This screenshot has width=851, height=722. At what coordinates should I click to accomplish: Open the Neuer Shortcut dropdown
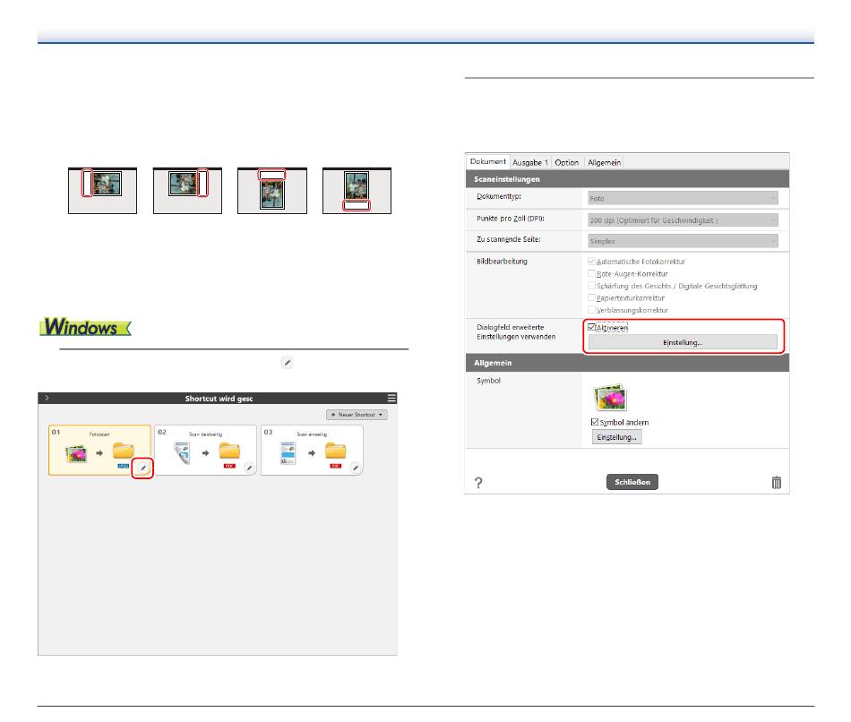click(357, 415)
